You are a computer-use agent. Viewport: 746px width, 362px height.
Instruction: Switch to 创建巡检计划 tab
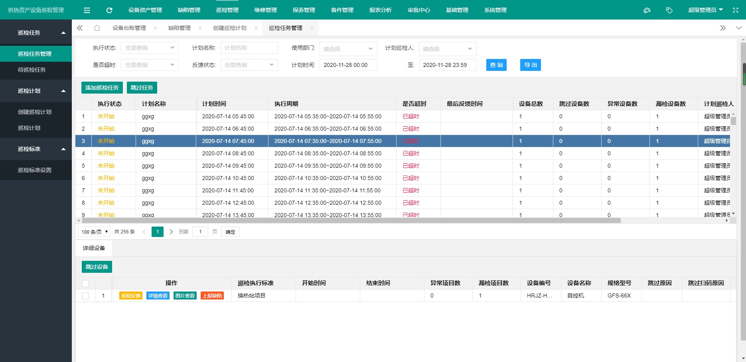pyautogui.click(x=230, y=28)
